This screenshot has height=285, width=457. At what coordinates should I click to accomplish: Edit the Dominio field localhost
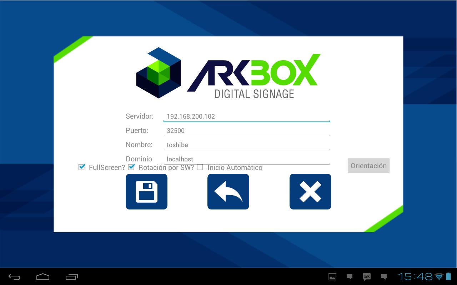tap(247, 159)
